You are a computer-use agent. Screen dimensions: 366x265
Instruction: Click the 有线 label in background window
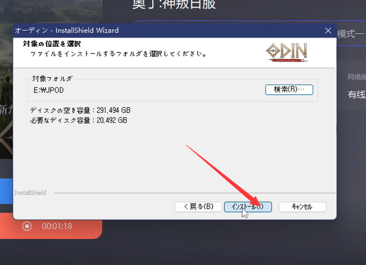pos(356,94)
